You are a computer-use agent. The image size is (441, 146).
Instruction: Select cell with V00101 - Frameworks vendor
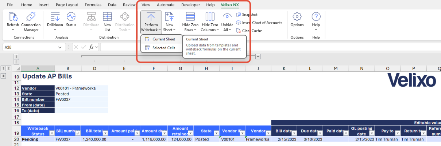click(81, 88)
